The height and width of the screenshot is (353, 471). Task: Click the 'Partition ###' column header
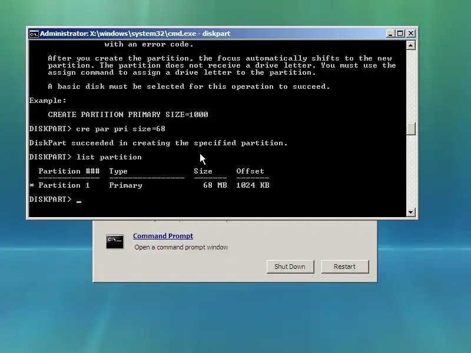pyautogui.click(x=69, y=171)
